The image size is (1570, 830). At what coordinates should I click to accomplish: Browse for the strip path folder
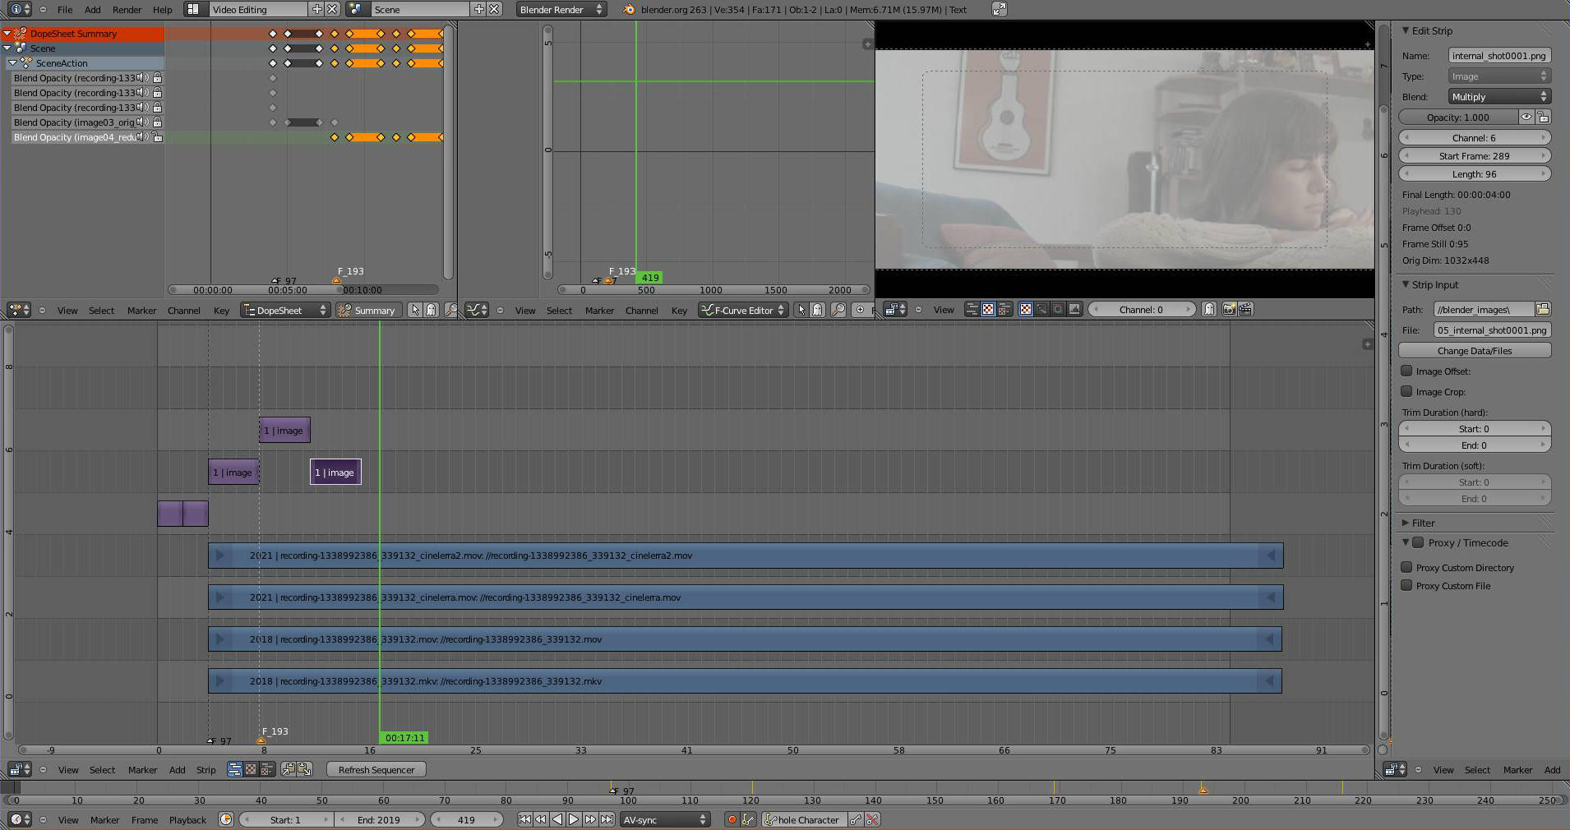point(1542,310)
